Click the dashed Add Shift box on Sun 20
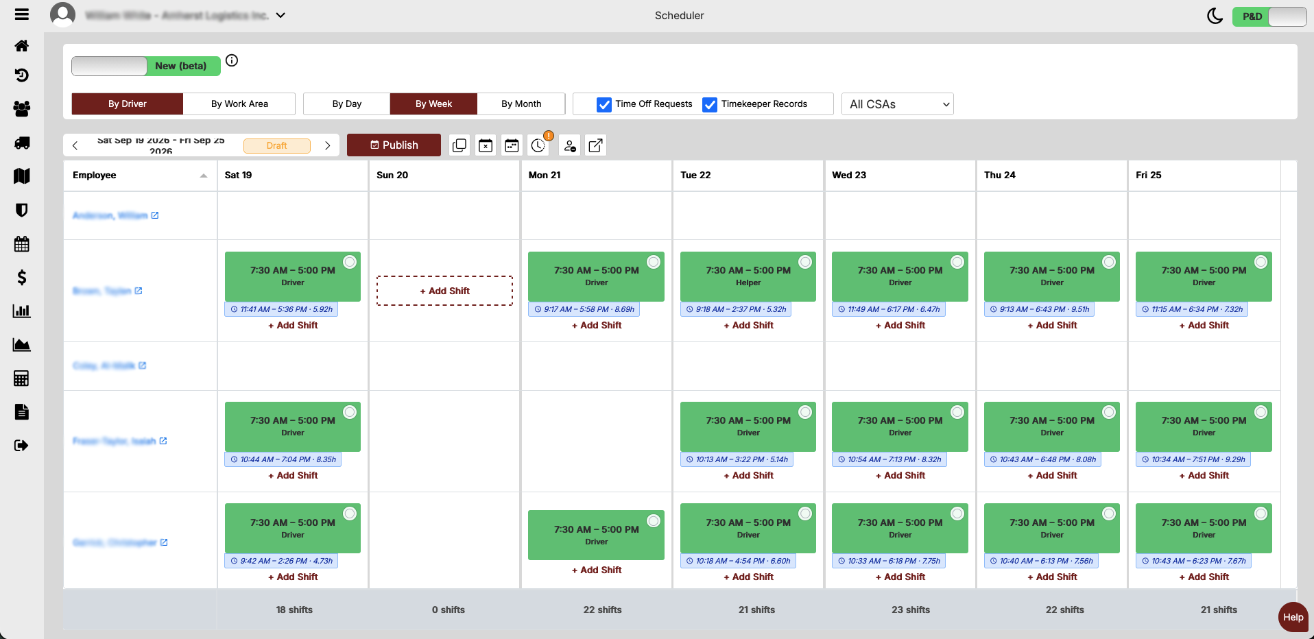The height and width of the screenshot is (639, 1314). click(444, 291)
